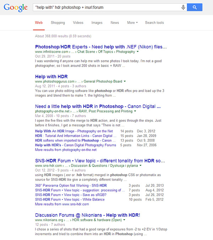Click '12 posts - 7 authors' text

pyautogui.click(x=50, y=225)
